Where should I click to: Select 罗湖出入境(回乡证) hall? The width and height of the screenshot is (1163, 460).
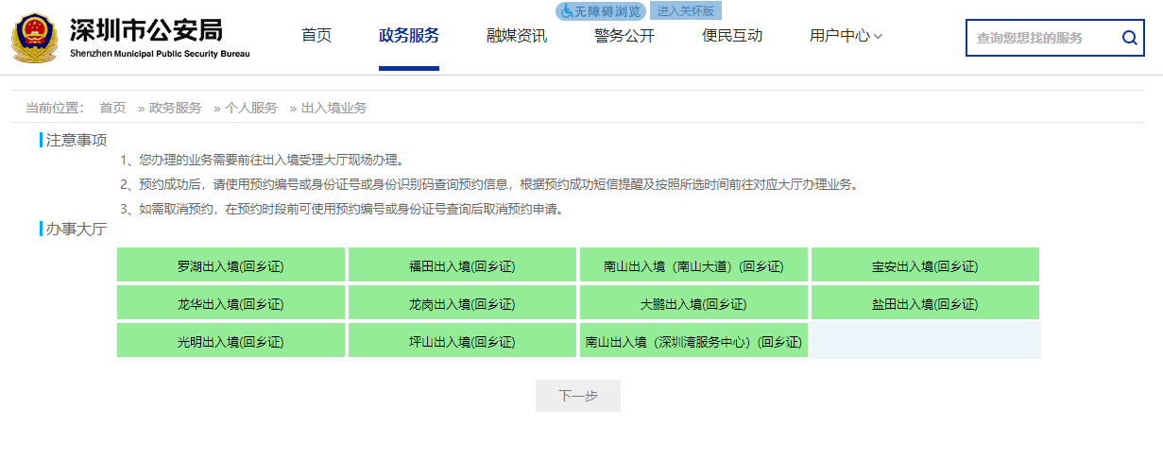231,265
